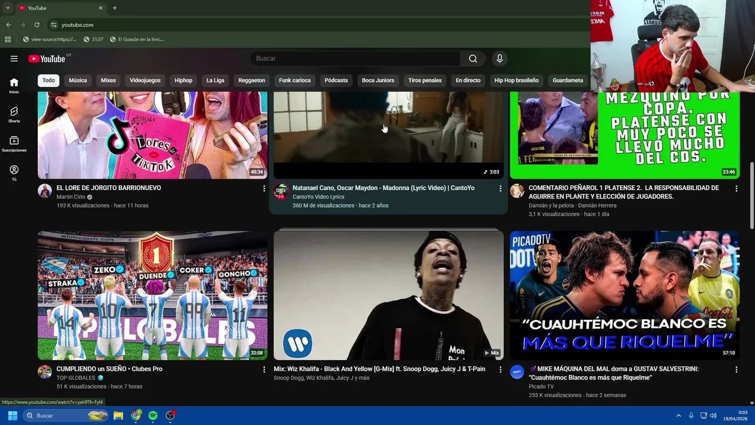The width and height of the screenshot is (755, 425).
Task: Open Lores de TikTok video thumbnail
Action: pyautogui.click(x=153, y=135)
